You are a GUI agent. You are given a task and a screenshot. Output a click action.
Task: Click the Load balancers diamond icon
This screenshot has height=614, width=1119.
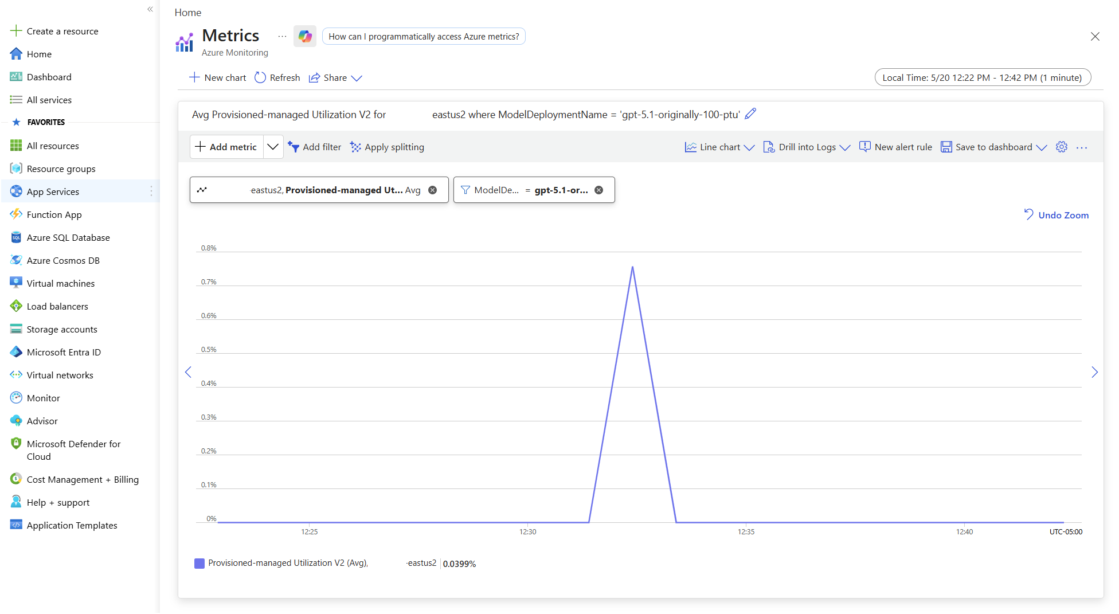(16, 306)
